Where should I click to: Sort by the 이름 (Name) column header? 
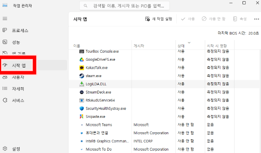click(77, 46)
